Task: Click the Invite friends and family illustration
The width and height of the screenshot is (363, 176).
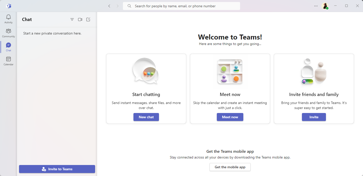Action: (314, 71)
